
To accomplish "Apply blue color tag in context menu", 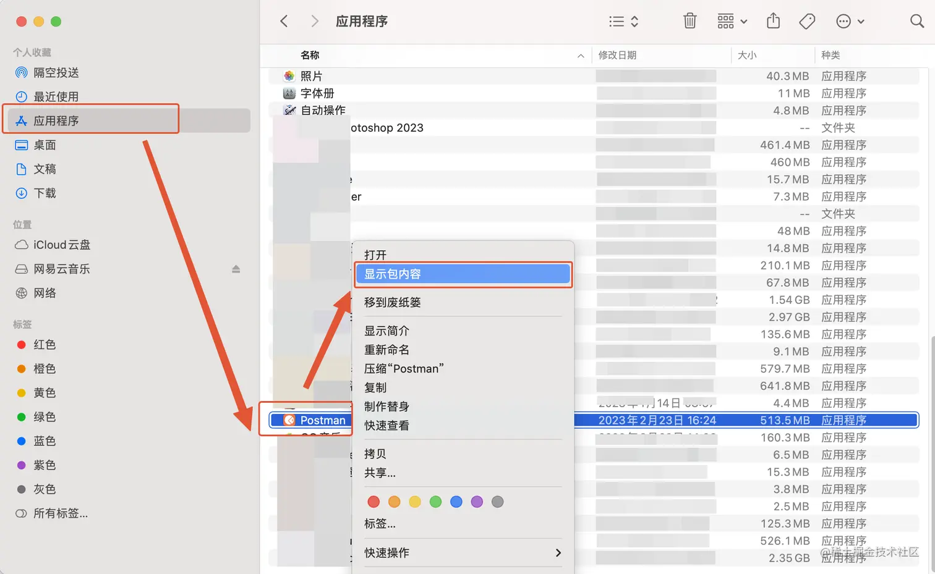I will [x=456, y=502].
